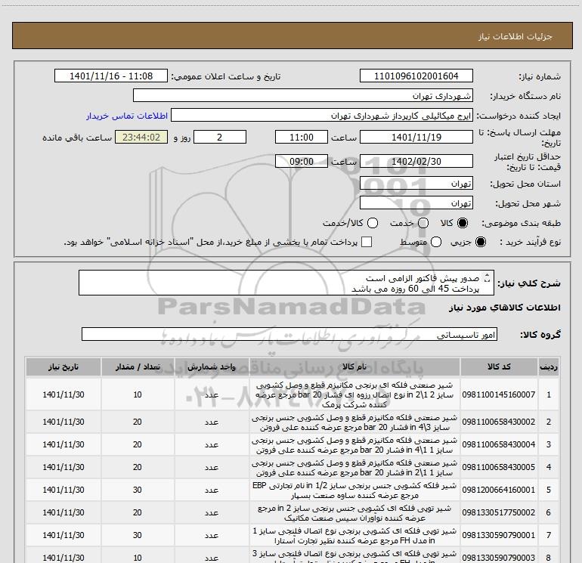Select the متوسط purchase type radio
582x563 pixels.
(436, 242)
